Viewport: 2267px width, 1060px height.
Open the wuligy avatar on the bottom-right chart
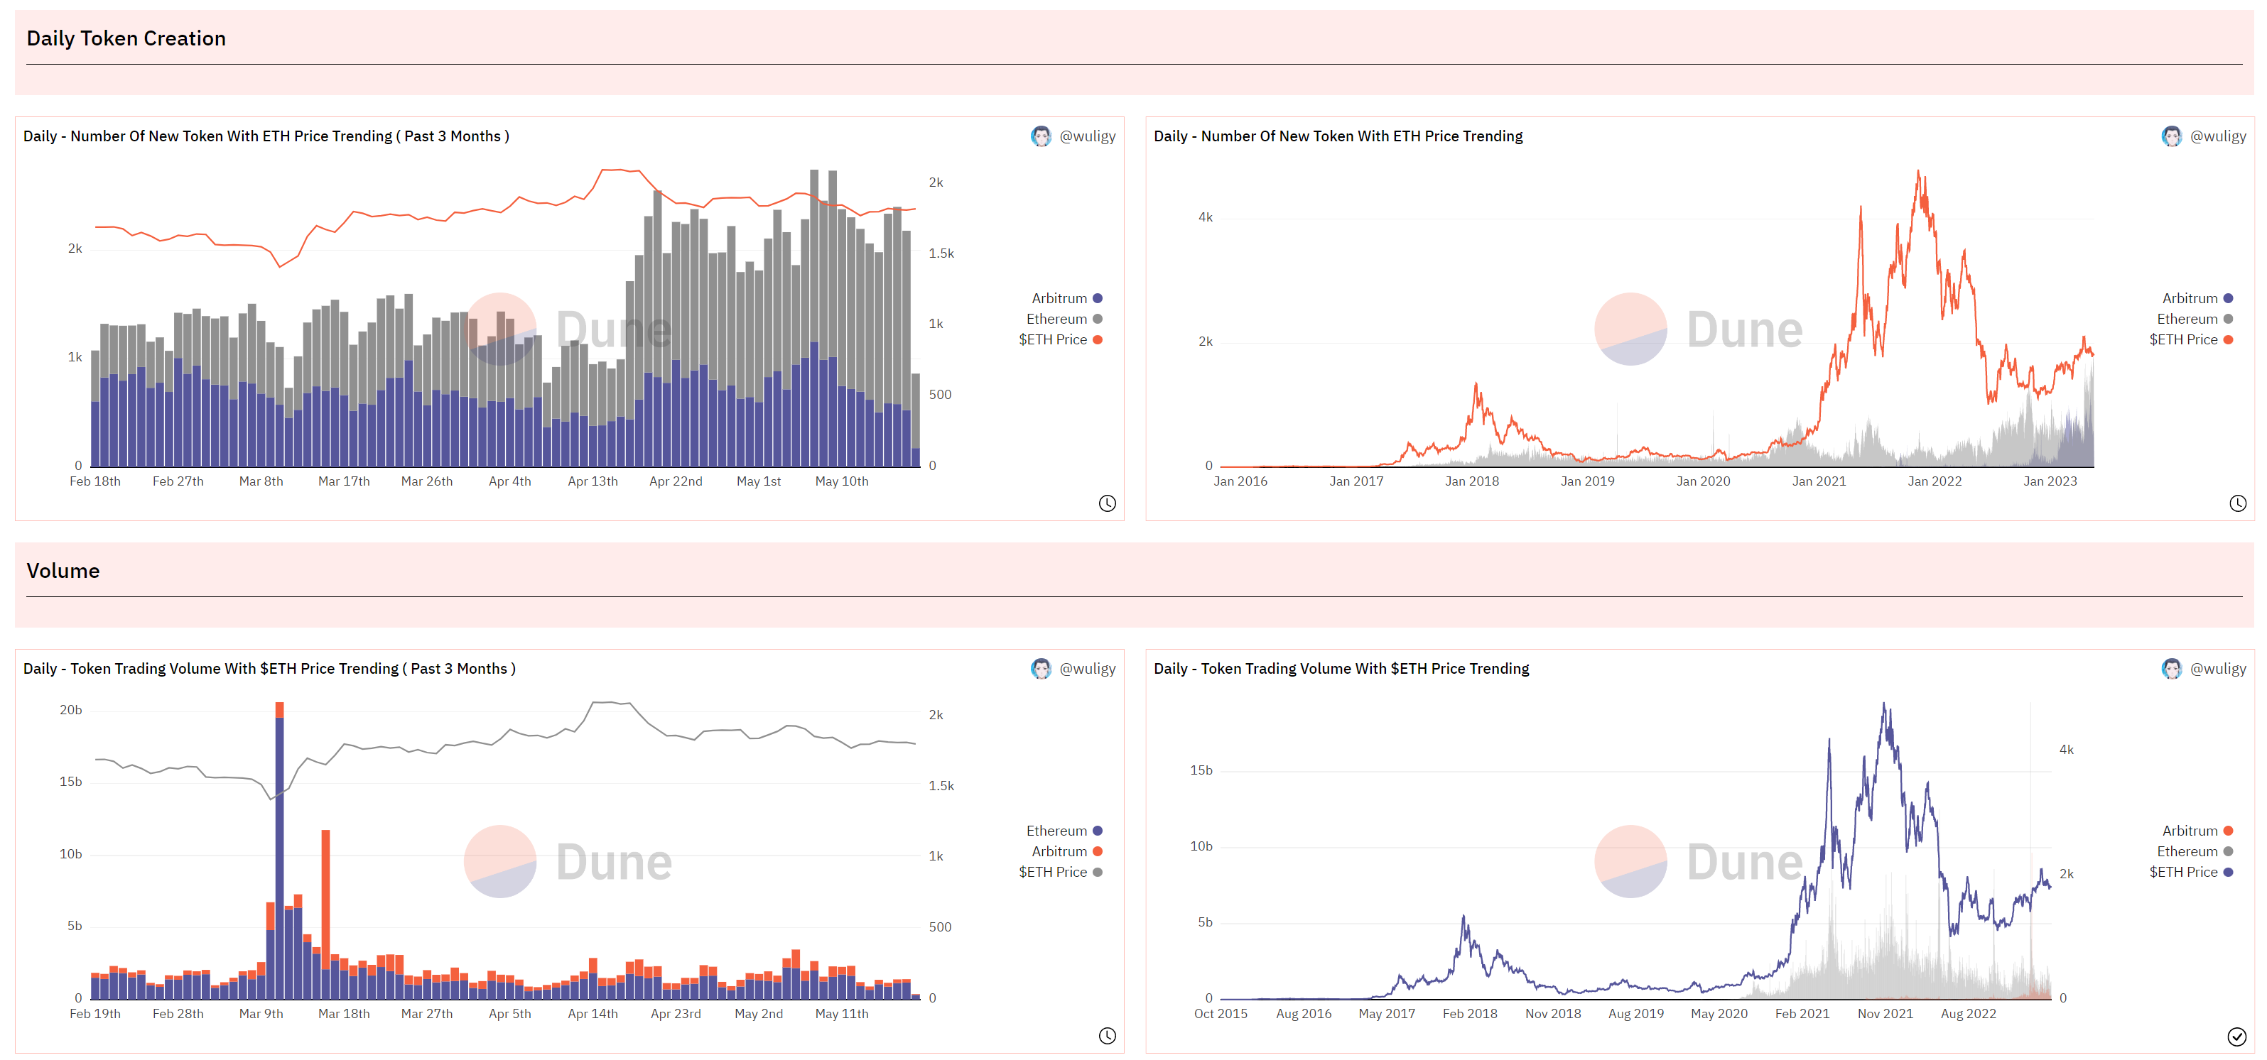(x=2171, y=669)
